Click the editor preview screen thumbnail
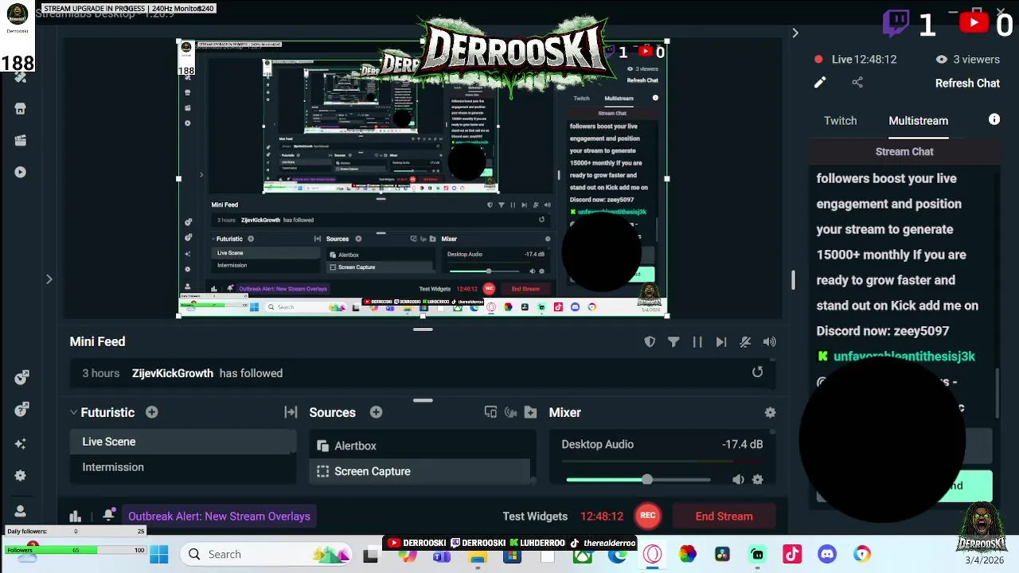The width and height of the screenshot is (1019, 573). point(423,178)
